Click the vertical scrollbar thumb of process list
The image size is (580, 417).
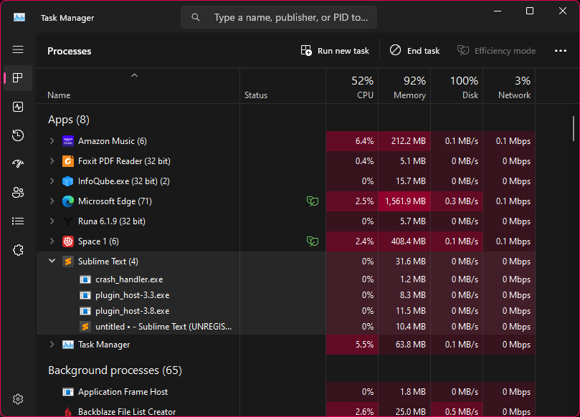tap(574, 128)
